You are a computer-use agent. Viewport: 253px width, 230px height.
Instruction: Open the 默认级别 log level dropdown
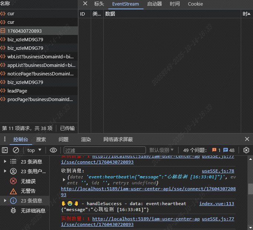(x=162, y=150)
